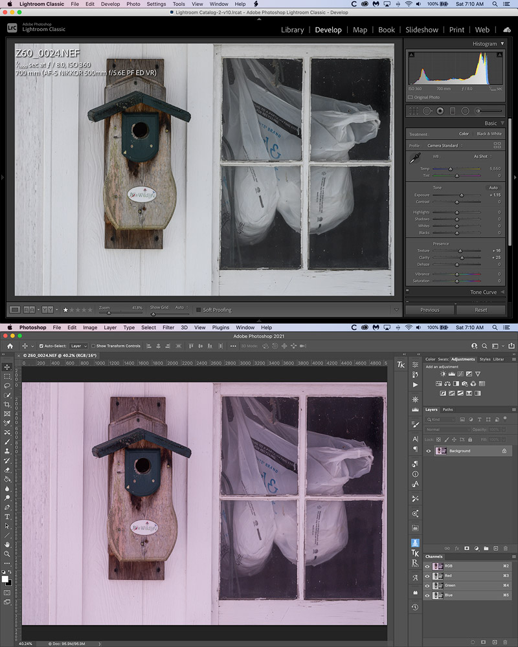Enable Show Transform Controls checkbox

[x=93, y=346]
